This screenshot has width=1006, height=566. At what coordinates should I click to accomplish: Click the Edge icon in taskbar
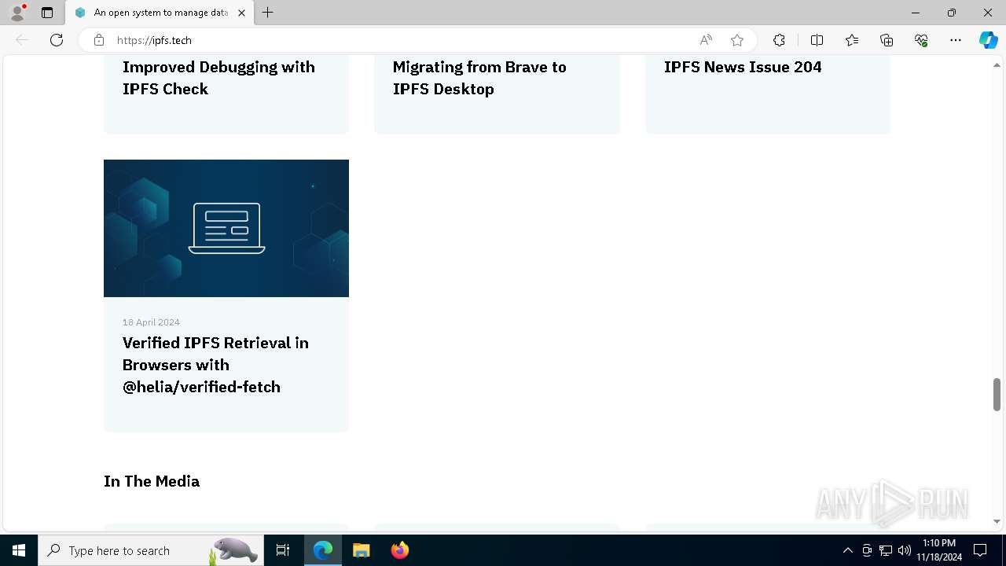pos(323,550)
